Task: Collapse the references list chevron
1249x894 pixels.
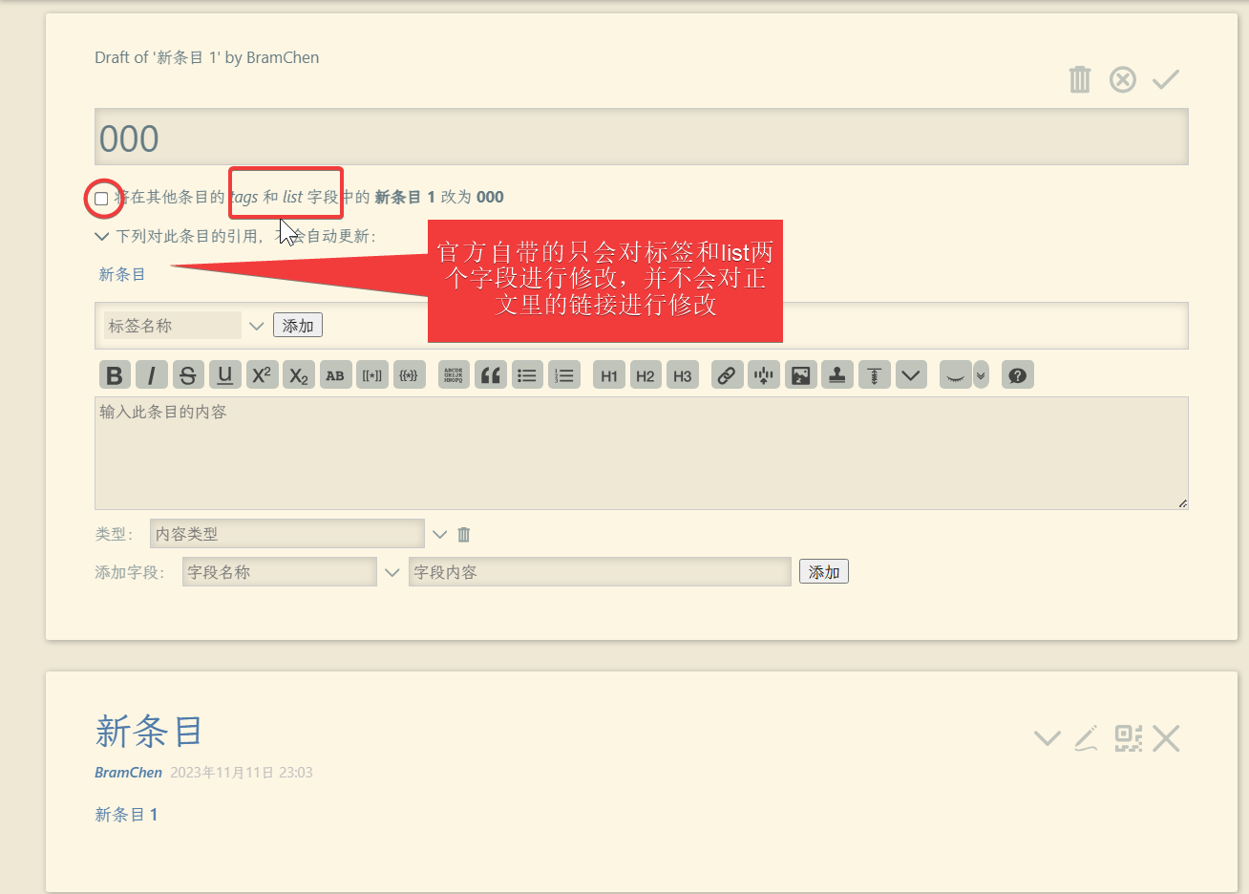Action: (x=102, y=236)
